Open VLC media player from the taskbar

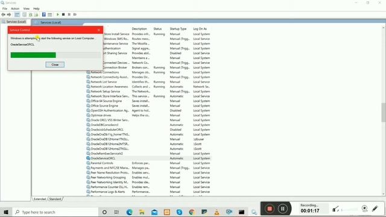(x=217, y=212)
